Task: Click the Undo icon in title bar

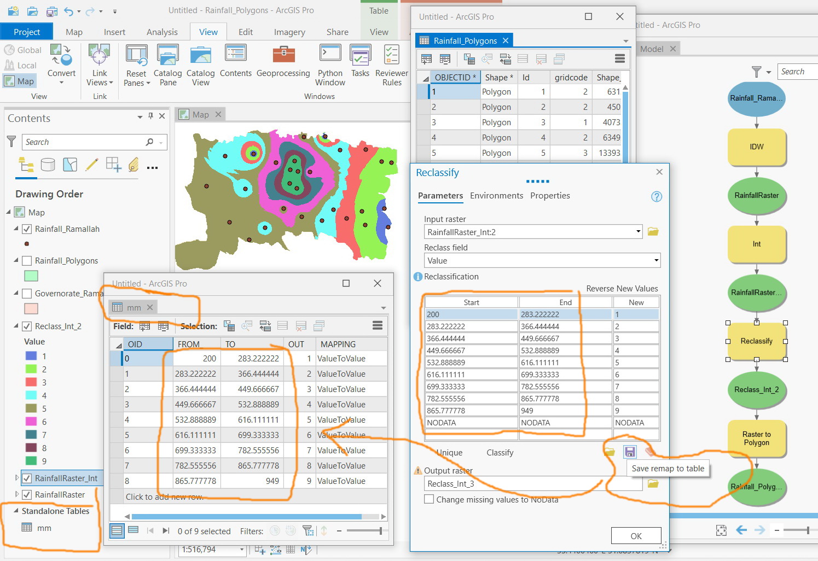Action: coord(68,11)
